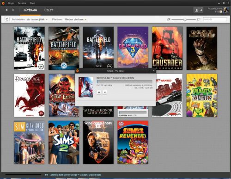Minimize the Origin main window
Viewport: 231px width, 179px height.
219,3
